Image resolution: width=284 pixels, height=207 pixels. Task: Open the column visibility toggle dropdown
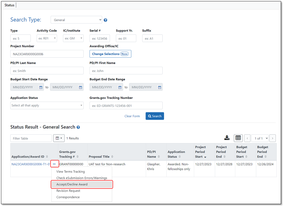click(x=59, y=138)
